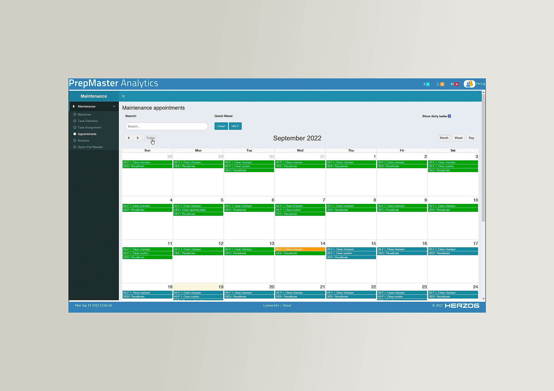This screenshot has height=391, width=554.
Task: Switch calendar to Month view
Action: point(444,138)
